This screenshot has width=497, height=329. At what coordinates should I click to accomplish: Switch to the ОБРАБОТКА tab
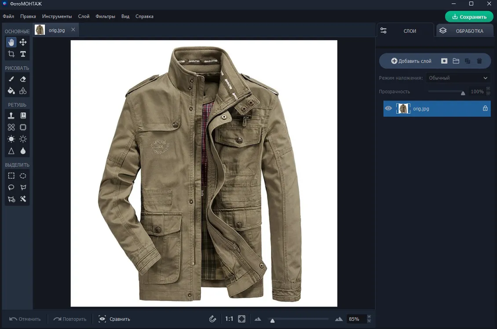point(465,31)
